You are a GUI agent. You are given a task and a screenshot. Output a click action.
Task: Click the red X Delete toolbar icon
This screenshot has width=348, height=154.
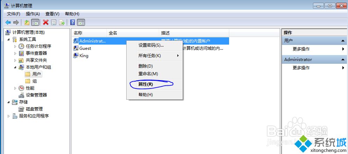[x=46, y=22]
